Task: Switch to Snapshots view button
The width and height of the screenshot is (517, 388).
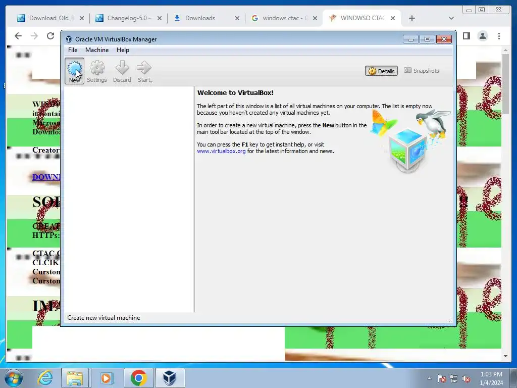Action: pos(422,71)
